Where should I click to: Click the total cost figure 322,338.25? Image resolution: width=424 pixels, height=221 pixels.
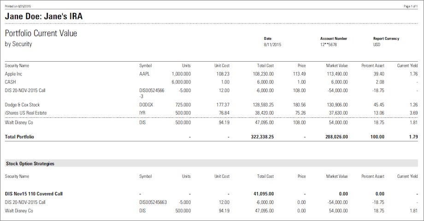coord(260,137)
